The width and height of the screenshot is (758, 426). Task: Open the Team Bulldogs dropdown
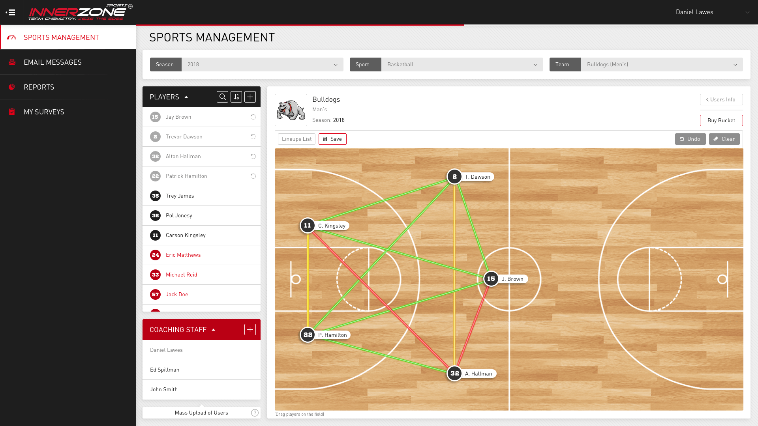pyautogui.click(x=662, y=65)
